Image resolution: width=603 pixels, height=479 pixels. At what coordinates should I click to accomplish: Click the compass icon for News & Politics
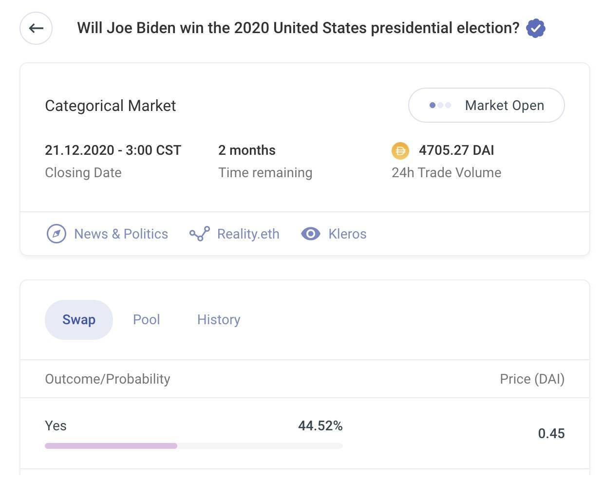57,234
